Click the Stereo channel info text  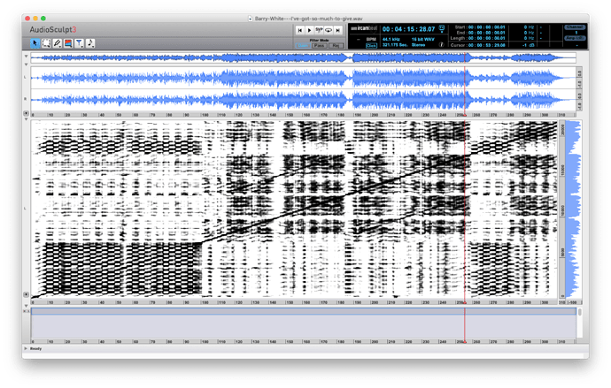418,45
